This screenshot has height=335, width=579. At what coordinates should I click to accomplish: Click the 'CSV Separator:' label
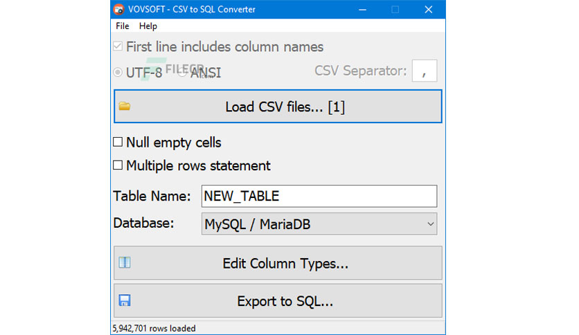pos(360,71)
